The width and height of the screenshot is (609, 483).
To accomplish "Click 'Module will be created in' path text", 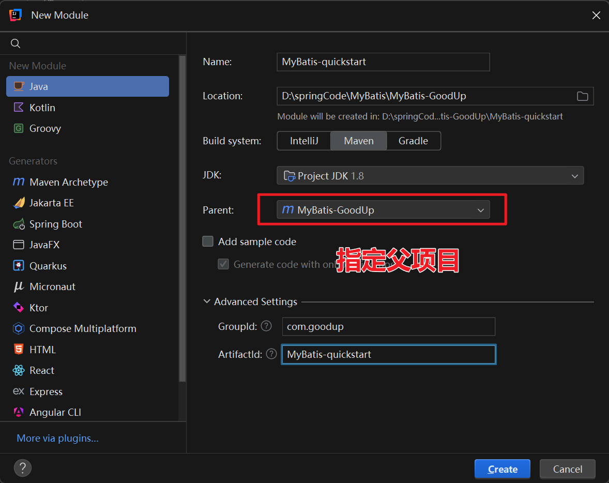I will [x=420, y=116].
